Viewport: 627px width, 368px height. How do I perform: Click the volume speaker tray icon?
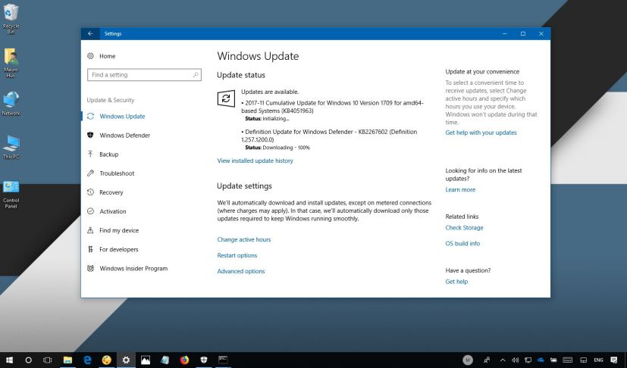(x=515, y=360)
